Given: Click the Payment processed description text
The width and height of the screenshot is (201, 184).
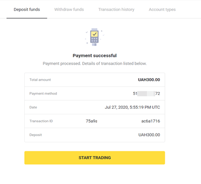Looking at the screenshot, I should [x=95, y=63].
